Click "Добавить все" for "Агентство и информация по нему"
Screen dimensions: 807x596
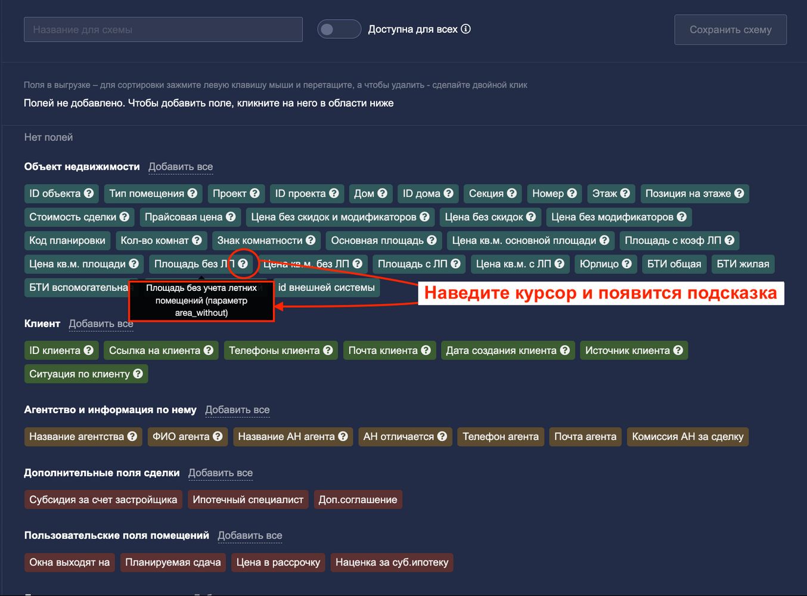[237, 410]
